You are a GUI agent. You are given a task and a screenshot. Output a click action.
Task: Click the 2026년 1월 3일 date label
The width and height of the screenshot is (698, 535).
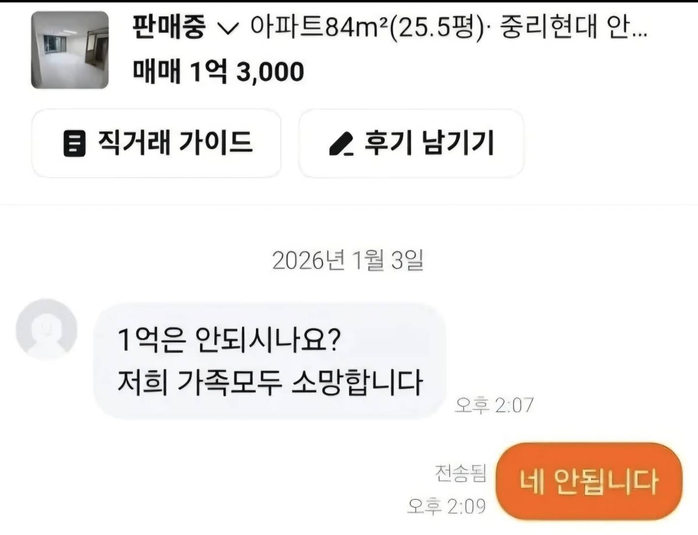point(348,260)
